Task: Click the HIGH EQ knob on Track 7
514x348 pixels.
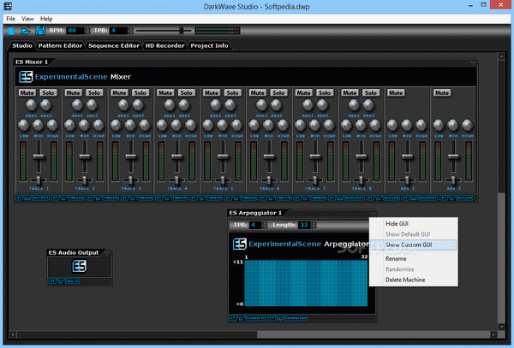Action: [329, 125]
